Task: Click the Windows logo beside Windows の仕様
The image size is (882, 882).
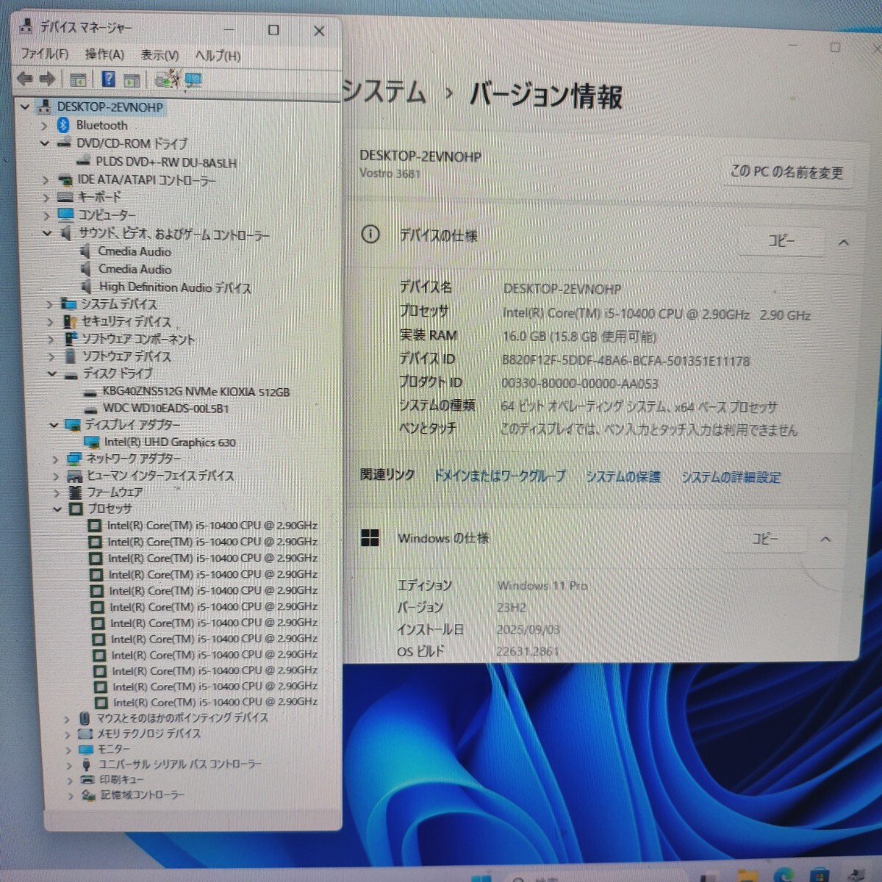Action: [370, 538]
